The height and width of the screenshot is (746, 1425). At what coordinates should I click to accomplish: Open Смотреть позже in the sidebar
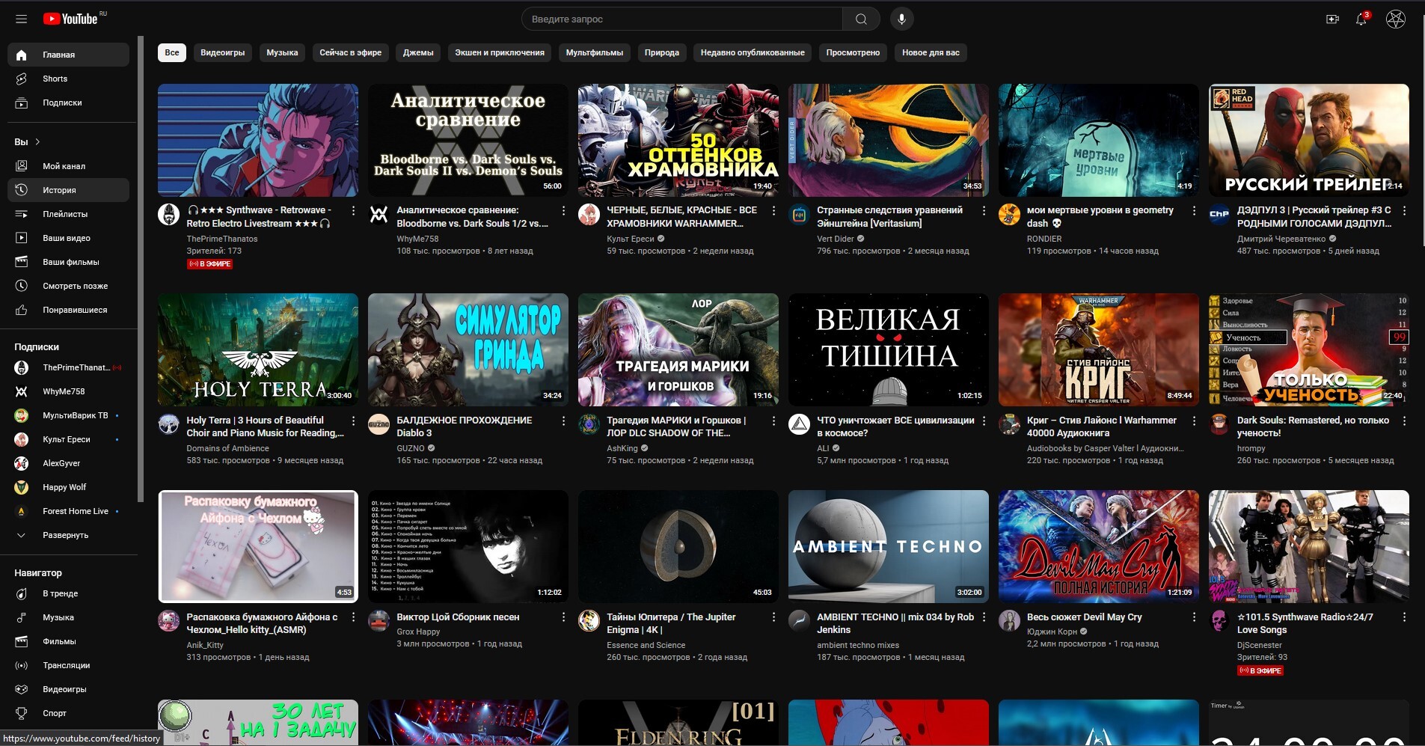tap(68, 286)
